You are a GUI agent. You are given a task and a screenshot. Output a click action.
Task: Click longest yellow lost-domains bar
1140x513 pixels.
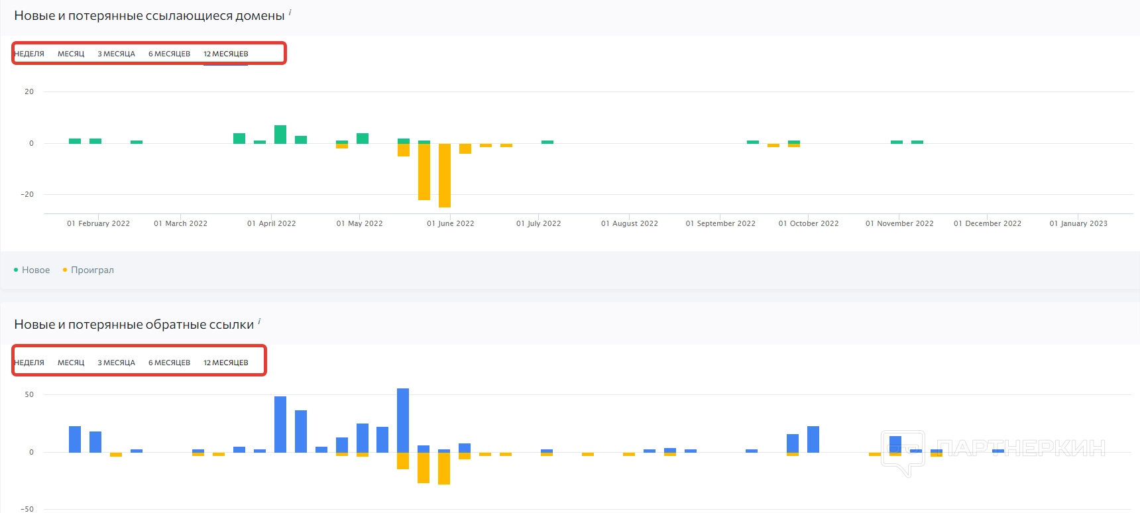(x=445, y=175)
